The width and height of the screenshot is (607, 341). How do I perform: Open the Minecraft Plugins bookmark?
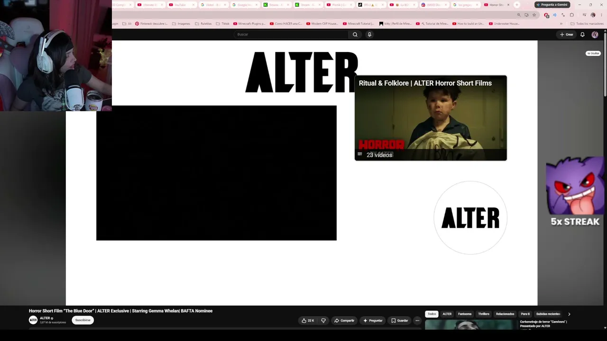click(x=249, y=24)
